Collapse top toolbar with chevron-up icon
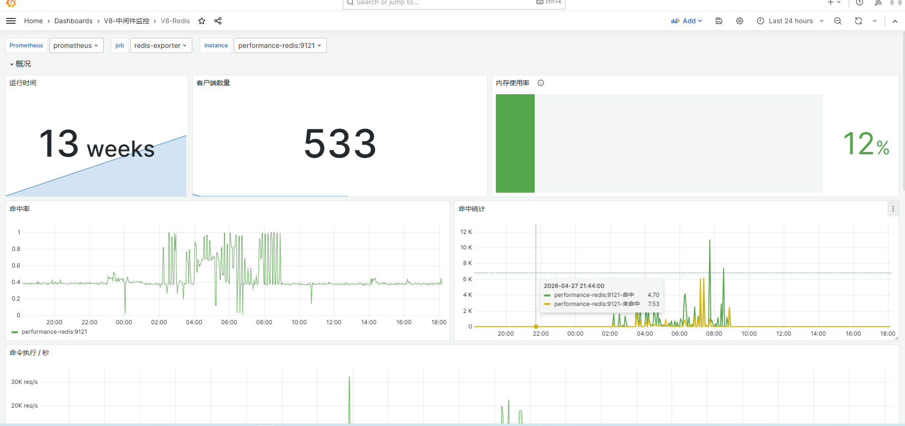905x426 pixels. coord(895,21)
